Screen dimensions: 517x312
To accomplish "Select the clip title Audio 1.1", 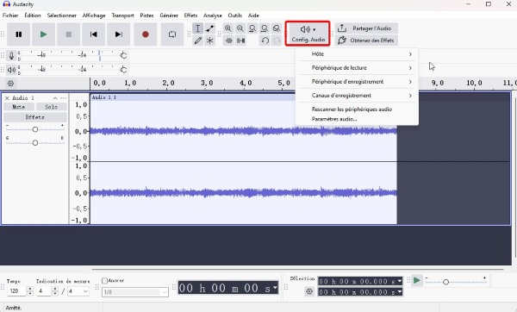I will [104, 97].
